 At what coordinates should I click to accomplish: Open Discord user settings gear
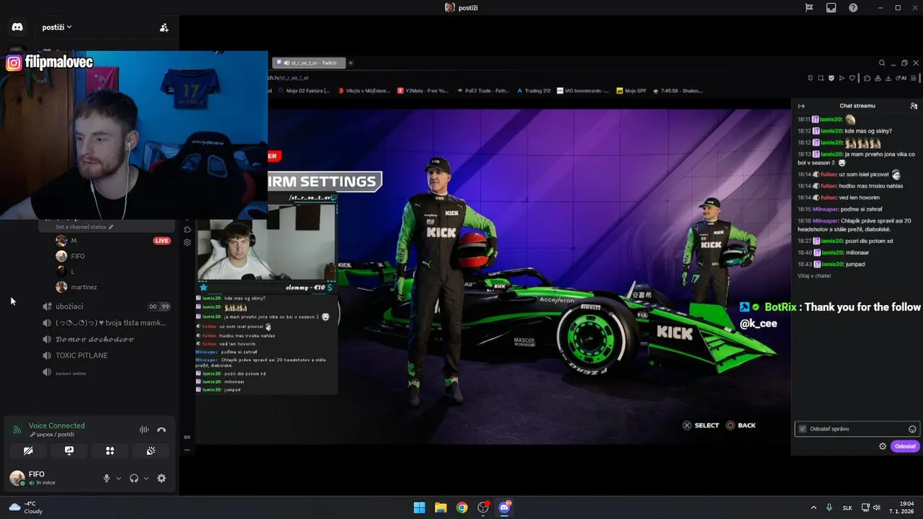tap(162, 478)
